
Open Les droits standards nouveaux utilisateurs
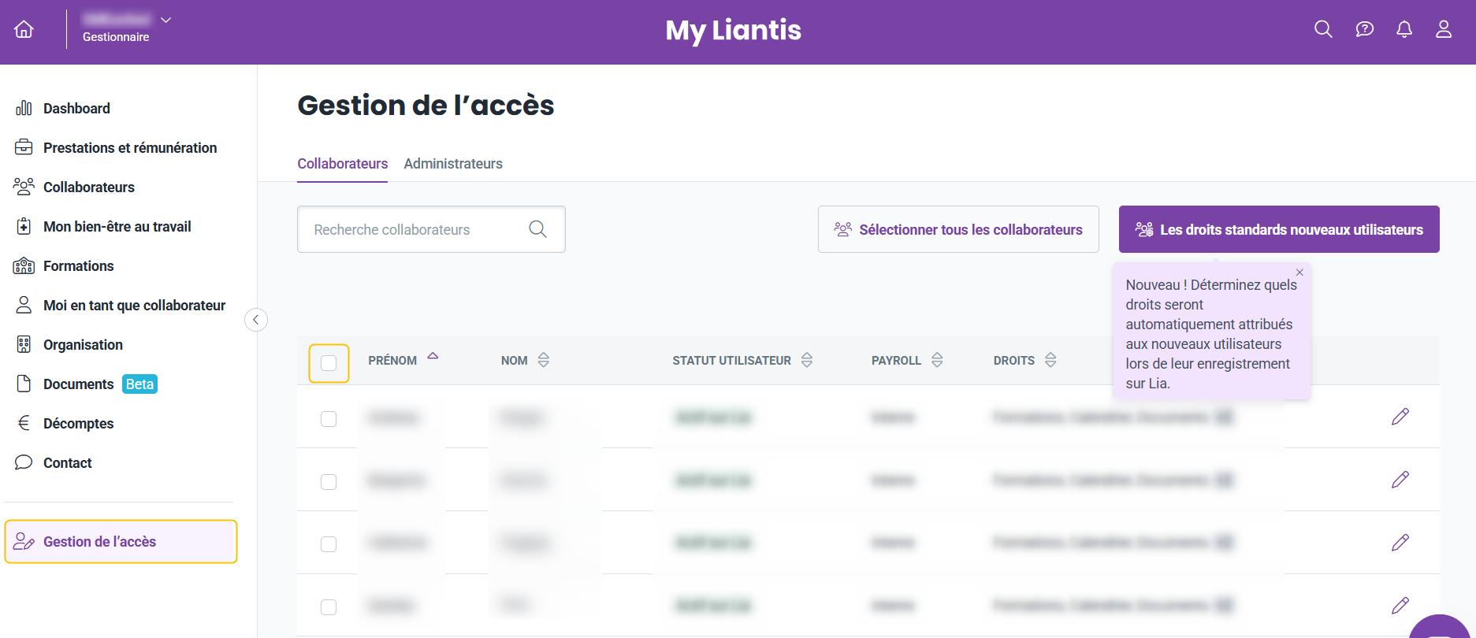[1279, 229]
